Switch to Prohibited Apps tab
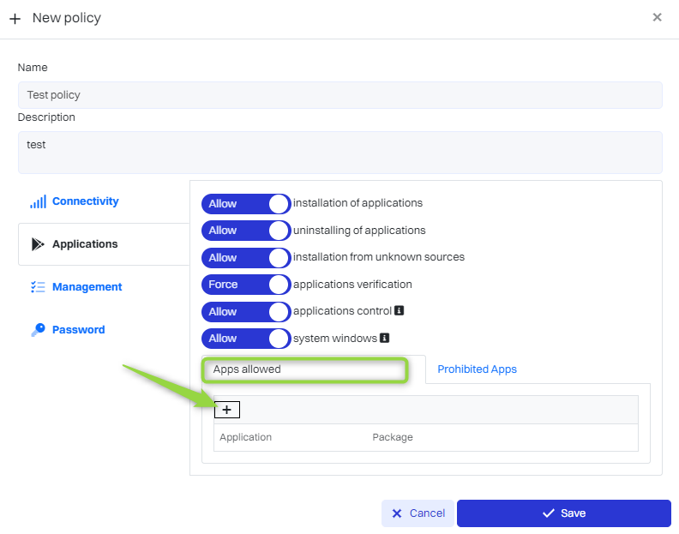679x534 pixels. point(477,369)
